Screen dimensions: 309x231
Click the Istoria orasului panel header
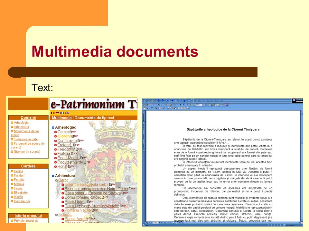coord(28,216)
